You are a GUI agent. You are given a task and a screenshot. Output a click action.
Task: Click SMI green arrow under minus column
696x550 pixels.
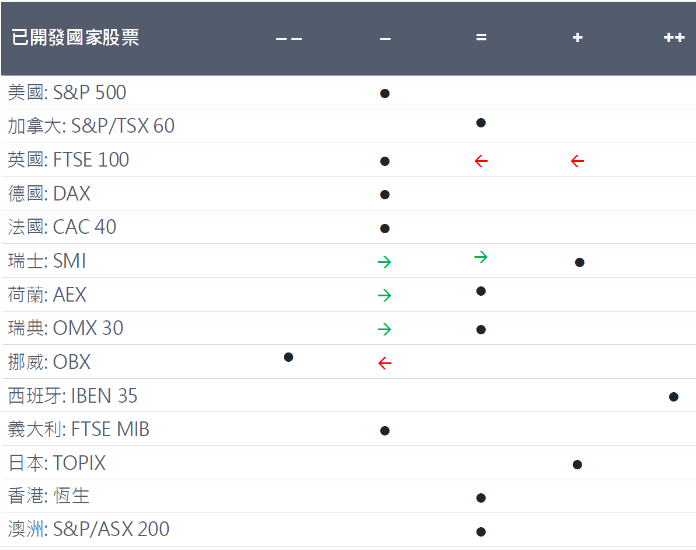click(x=384, y=262)
